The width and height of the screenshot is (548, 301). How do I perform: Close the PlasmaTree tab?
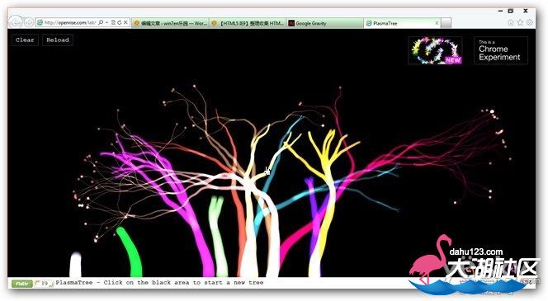click(x=437, y=23)
